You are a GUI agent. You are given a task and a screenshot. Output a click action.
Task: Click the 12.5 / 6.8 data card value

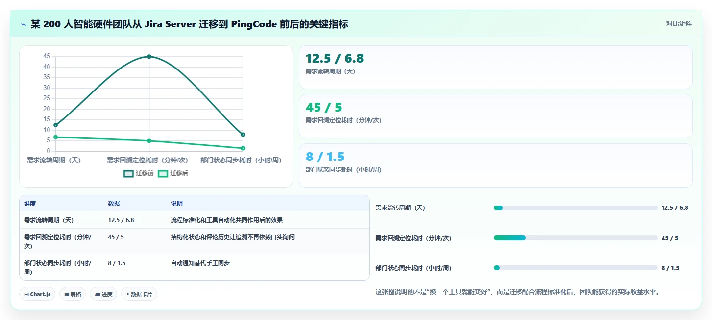click(x=335, y=59)
